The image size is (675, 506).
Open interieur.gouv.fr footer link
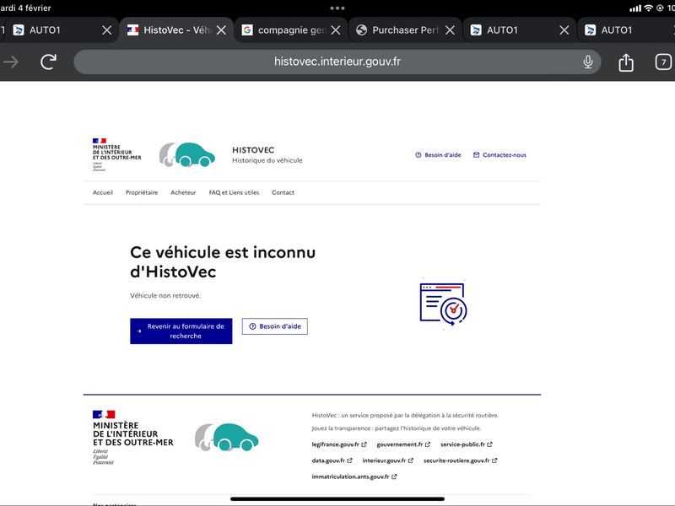(x=388, y=460)
